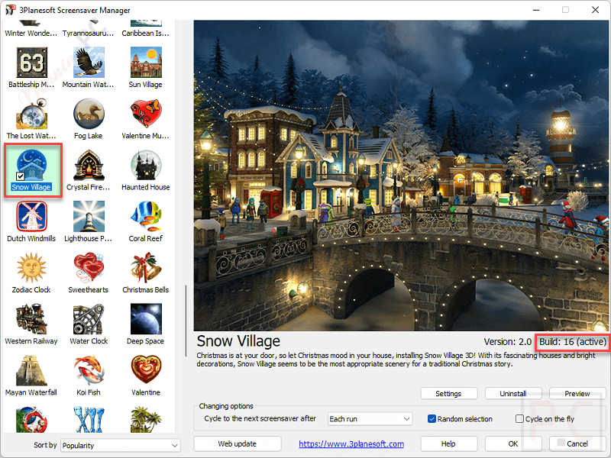Click the Cancel button
Screen dimensions: 611x458
pos(577,443)
